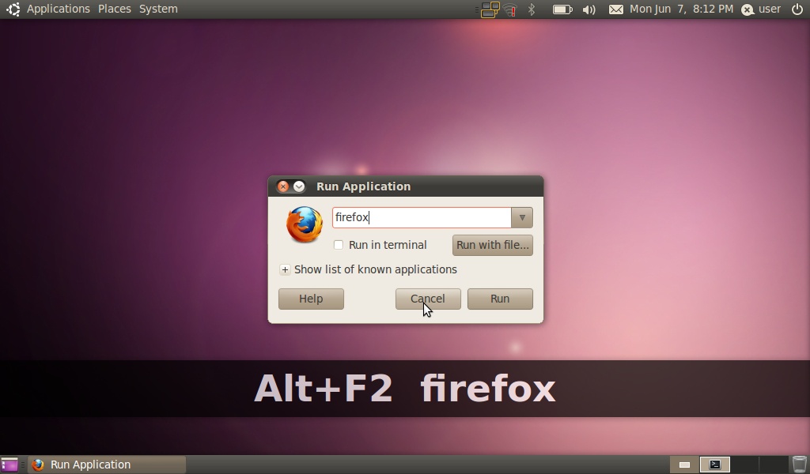Open the sound volume indicator
The height and width of the screenshot is (474, 810).
click(x=589, y=9)
